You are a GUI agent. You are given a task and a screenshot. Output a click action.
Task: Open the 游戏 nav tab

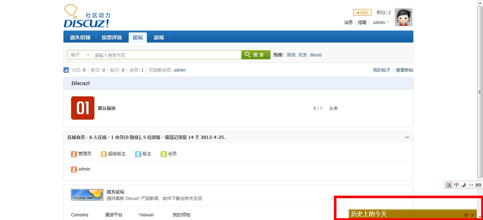[159, 37]
